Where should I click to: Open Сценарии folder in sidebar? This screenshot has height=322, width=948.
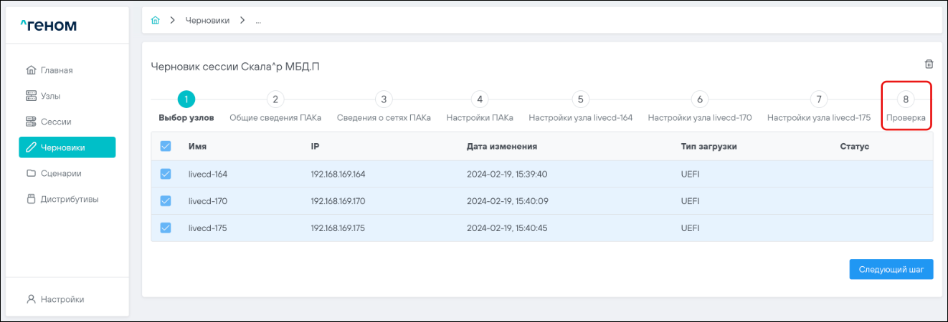click(60, 173)
